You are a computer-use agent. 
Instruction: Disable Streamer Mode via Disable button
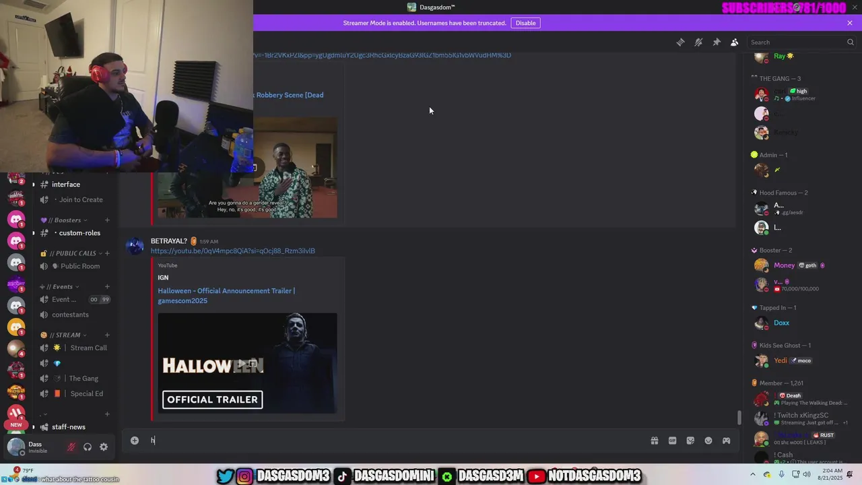[x=526, y=23]
